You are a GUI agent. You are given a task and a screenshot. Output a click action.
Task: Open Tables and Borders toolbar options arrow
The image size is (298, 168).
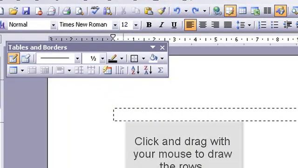point(153,47)
